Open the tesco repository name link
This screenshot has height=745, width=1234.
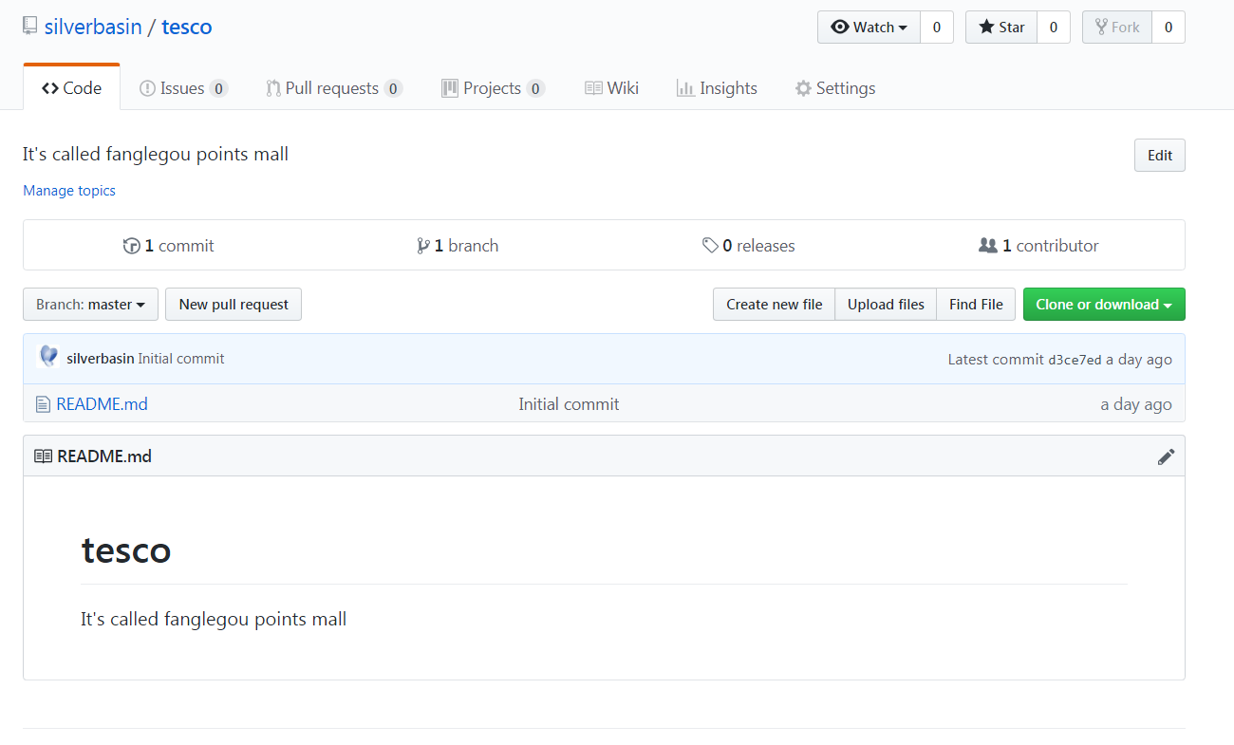(x=187, y=27)
